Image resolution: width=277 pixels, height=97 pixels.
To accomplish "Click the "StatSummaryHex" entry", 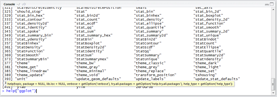I will coord(91,59).
